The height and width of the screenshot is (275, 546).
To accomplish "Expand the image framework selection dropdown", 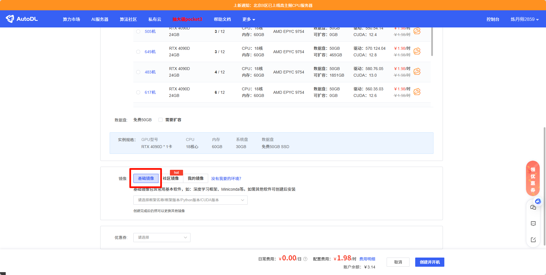I will 190,200.
